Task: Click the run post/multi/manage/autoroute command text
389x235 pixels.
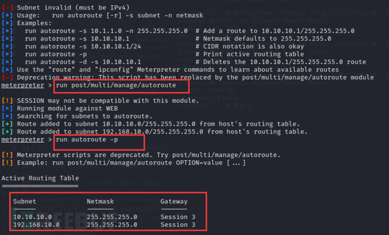Action: (116, 85)
